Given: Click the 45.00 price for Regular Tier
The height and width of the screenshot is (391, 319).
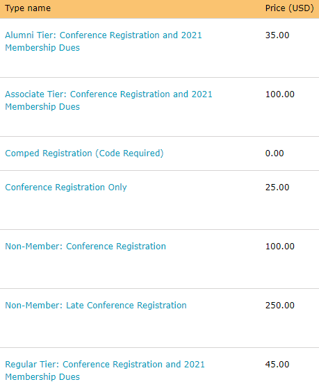Looking at the screenshot, I should (277, 365).
